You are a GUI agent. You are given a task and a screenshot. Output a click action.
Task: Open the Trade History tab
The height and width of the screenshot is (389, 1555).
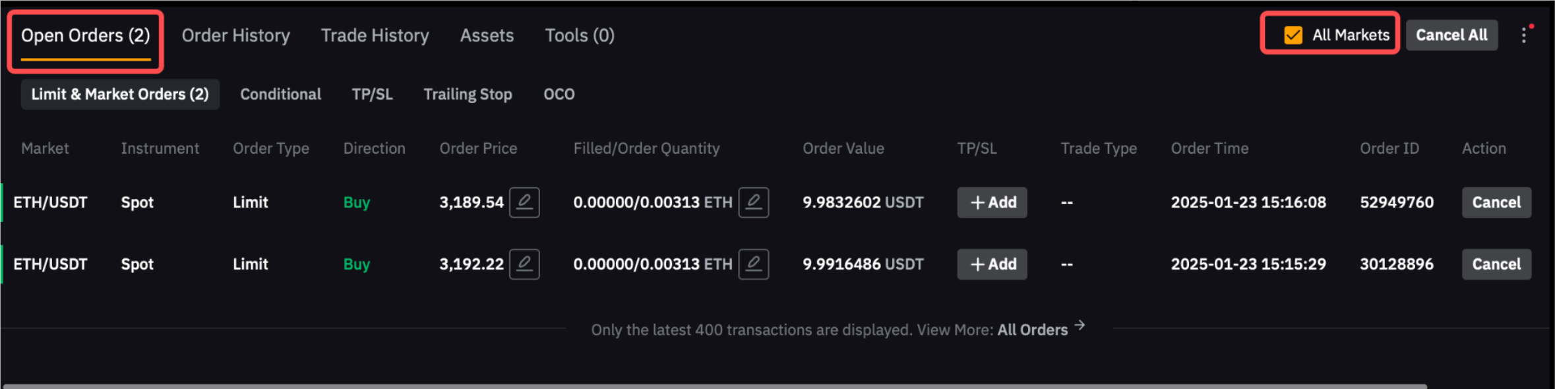[375, 36]
